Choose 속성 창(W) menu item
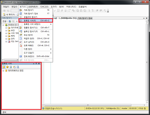 pyautogui.click(x=36, y=35)
